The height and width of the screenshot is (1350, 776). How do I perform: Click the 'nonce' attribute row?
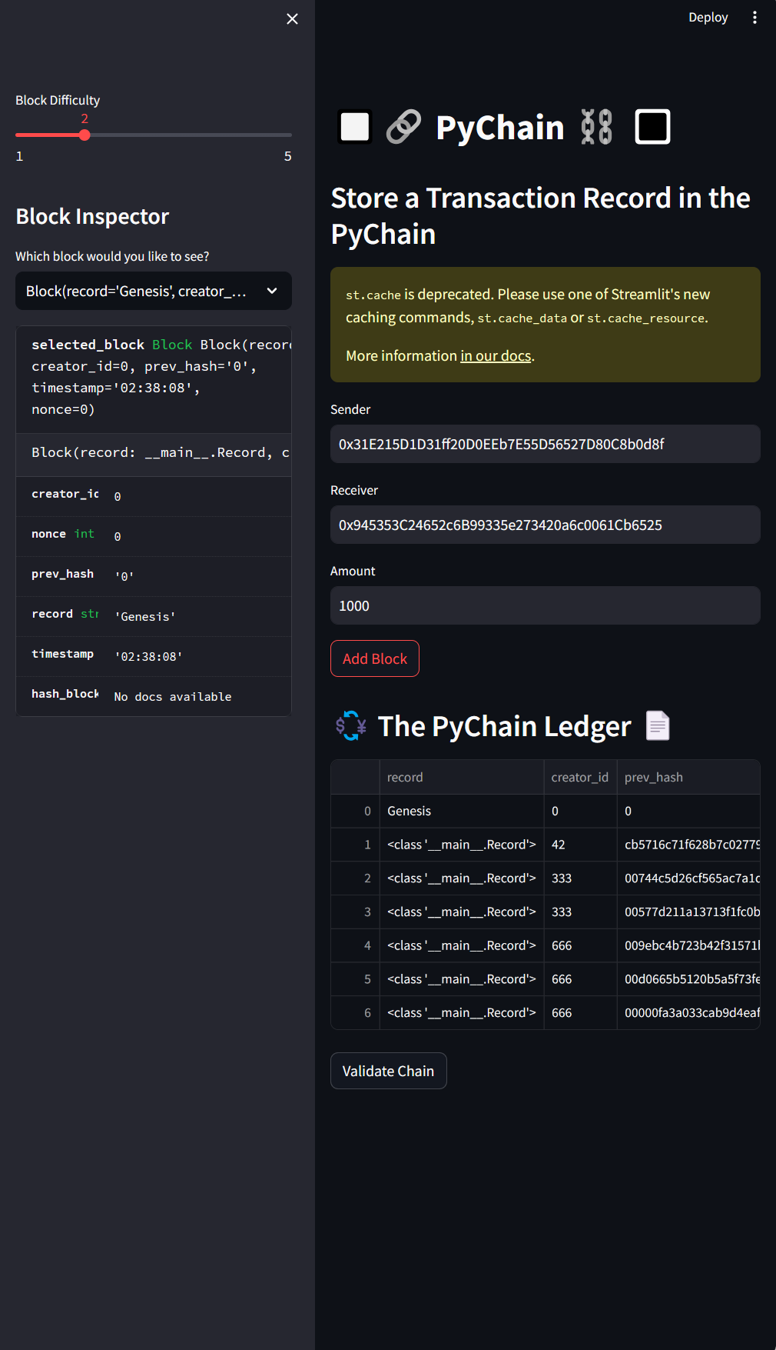(154, 536)
